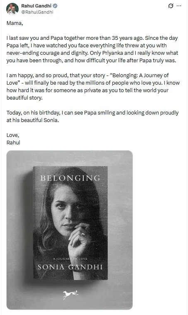Image resolution: width=188 pixels, height=315 pixels.
Task: Open the three-dot more options menu
Action: click(x=179, y=6)
